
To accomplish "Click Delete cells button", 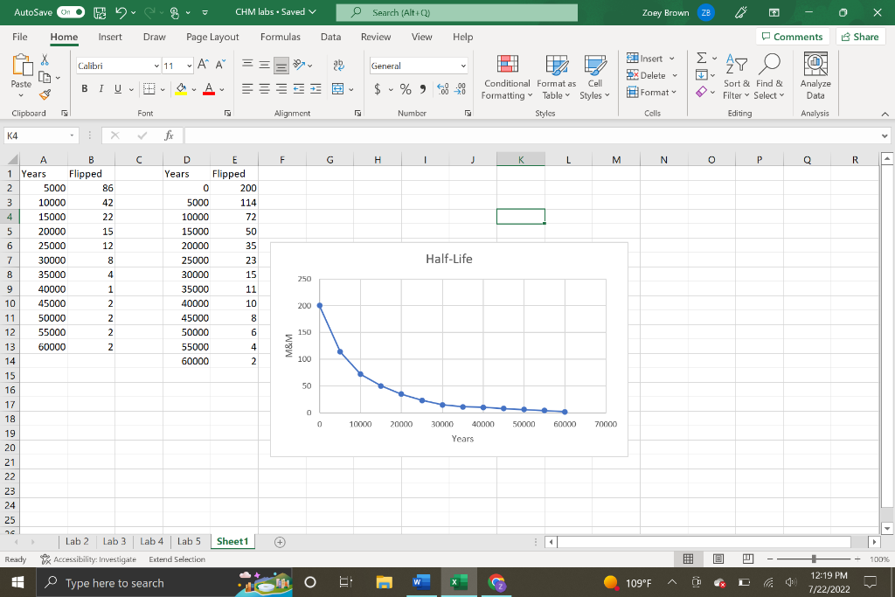I will pyautogui.click(x=646, y=75).
